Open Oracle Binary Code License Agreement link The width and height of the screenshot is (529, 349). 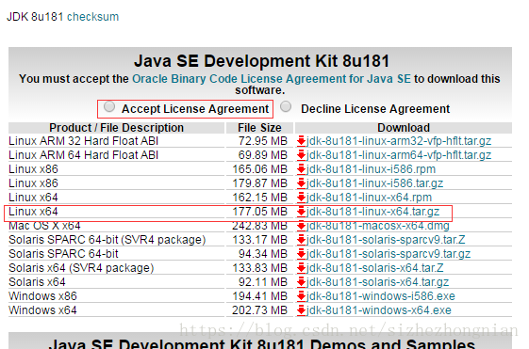click(x=272, y=79)
